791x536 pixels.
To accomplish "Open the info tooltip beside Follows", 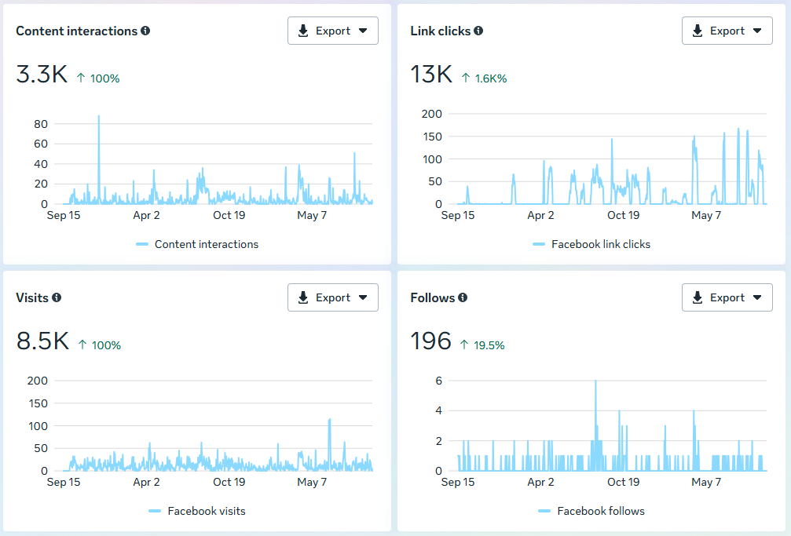I will [x=463, y=297].
